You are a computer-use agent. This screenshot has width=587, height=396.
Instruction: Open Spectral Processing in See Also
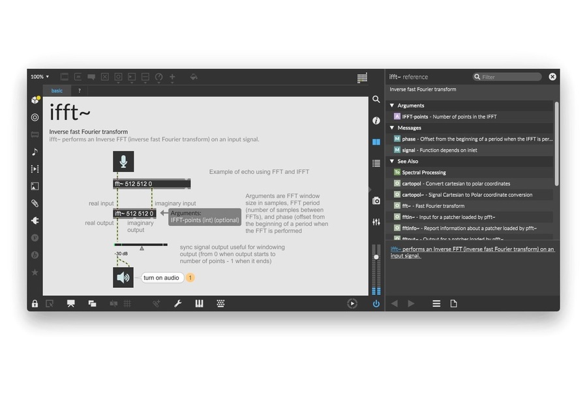point(470,173)
